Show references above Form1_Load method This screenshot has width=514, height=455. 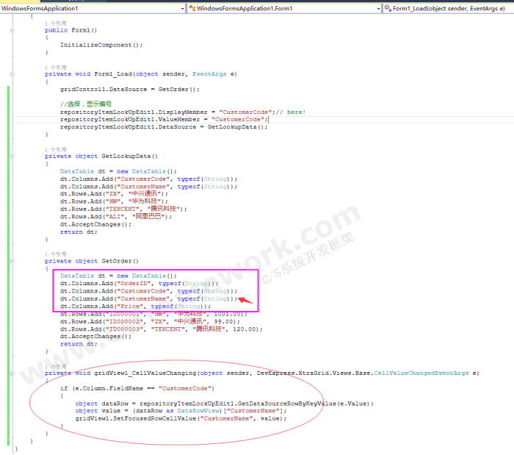point(55,67)
